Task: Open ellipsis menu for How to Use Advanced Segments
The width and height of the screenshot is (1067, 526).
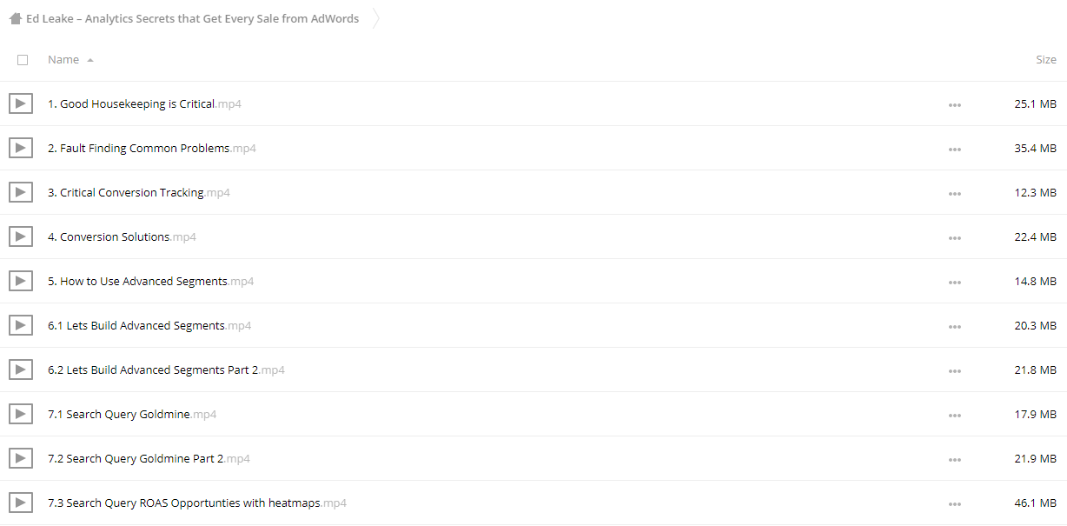Action: click(955, 283)
